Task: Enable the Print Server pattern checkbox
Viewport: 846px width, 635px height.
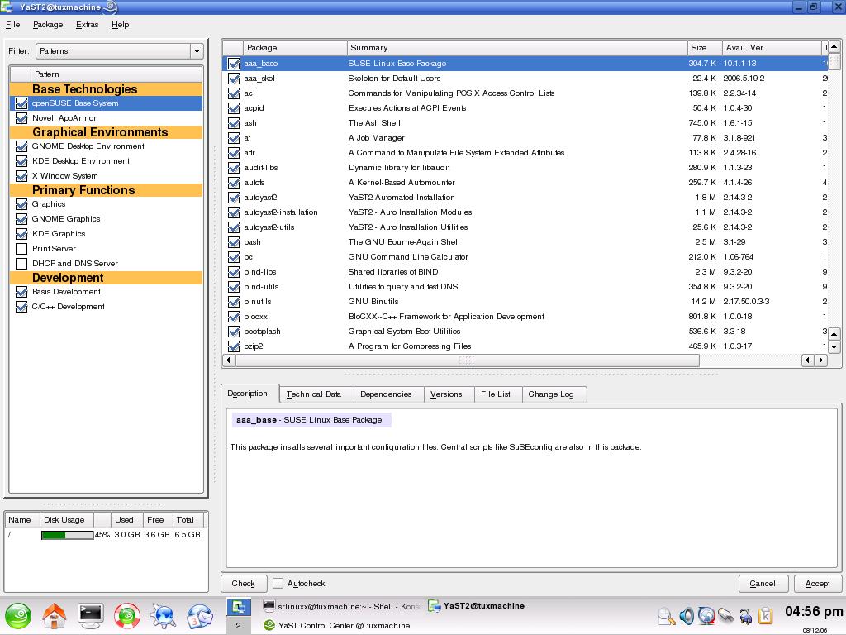Action: point(21,249)
